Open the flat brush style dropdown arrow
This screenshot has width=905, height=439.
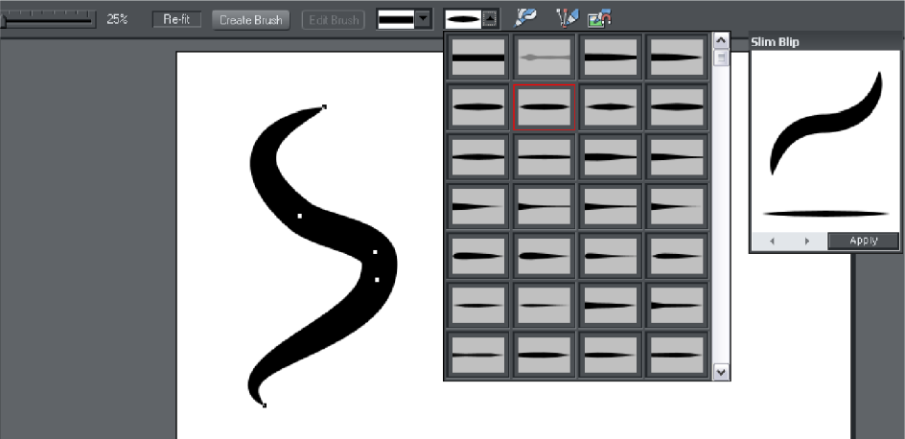tap(424, 19)
